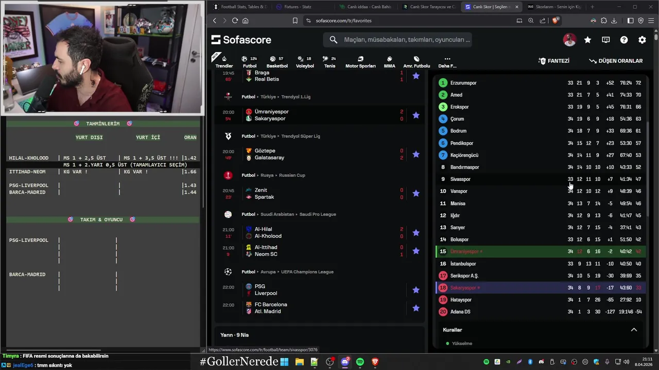
Task: Open the Brave shields lion icon
Action: pyautogui.click(x=555, y=21)
